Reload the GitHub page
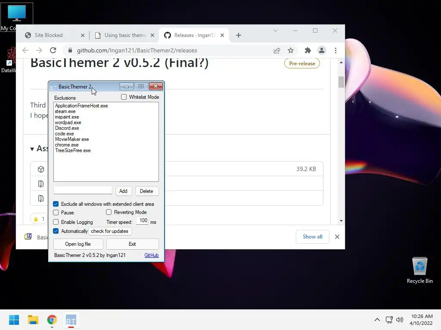The height and width of the screenshot is (330, 441). (53, 51)
